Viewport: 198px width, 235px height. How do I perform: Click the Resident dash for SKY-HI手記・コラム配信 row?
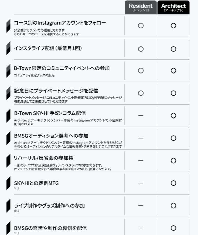(141, 115)
